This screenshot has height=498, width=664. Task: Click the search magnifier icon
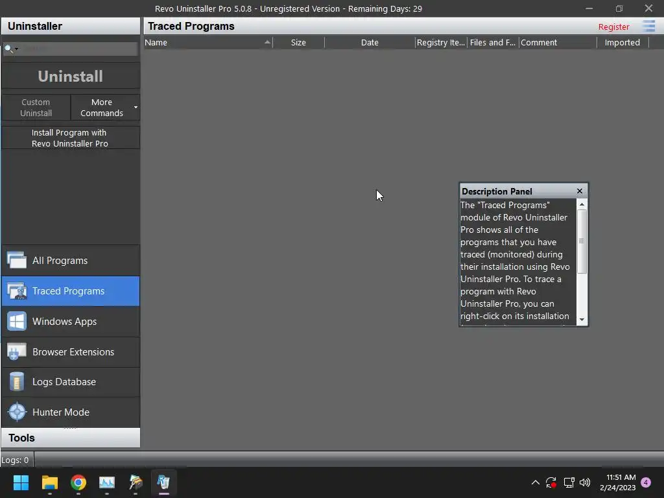[8, 49]
